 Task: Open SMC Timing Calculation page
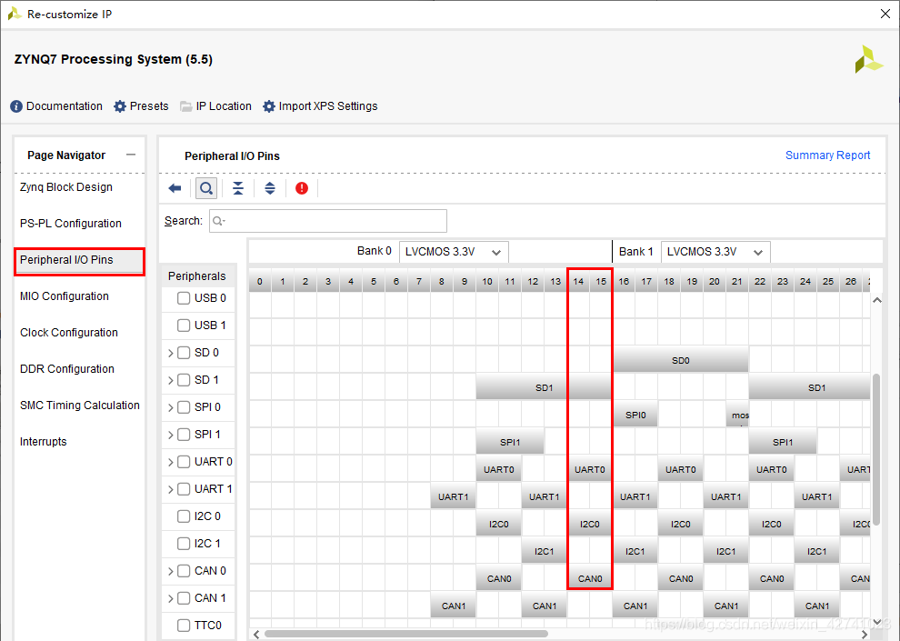click(80, 406)
